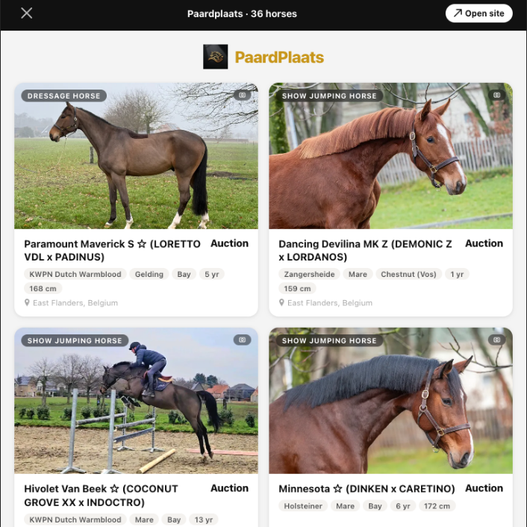Click the Holsteiner breed tag
Viewport: 527px width, 527px height.
[x=303, y=506]
